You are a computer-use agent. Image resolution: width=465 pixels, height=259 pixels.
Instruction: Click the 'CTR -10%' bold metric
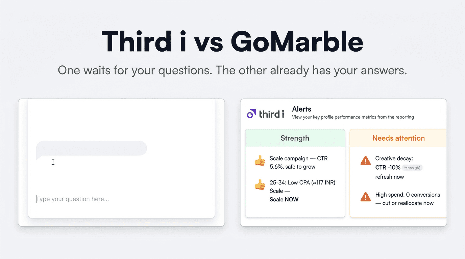pyautogui.click(x=388, y=167)
